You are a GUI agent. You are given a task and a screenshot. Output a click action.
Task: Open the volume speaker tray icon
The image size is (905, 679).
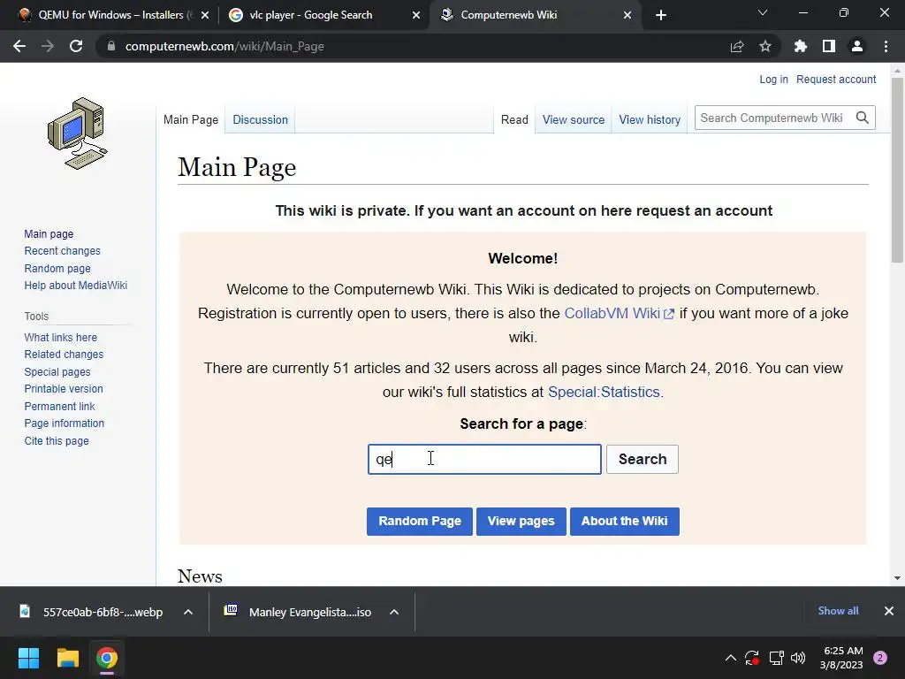(x=798, y=658)
